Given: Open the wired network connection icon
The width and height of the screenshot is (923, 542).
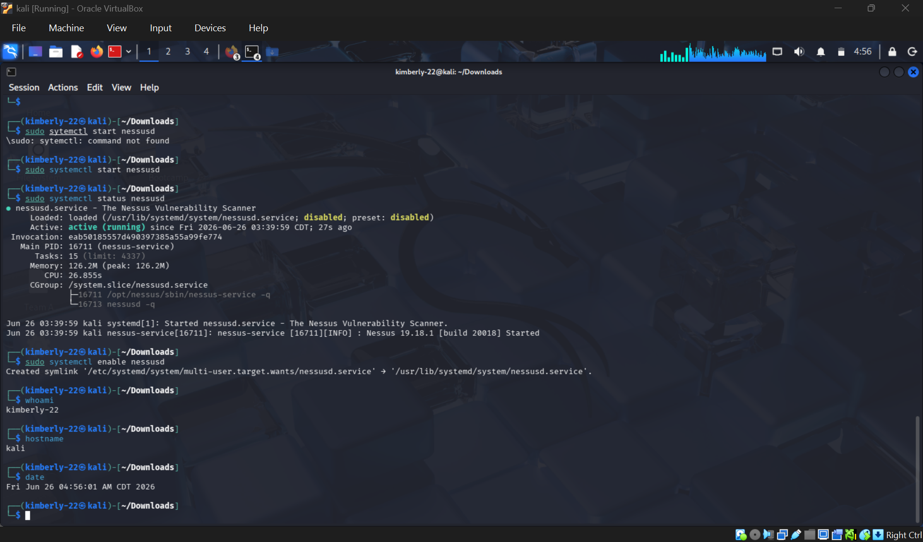Looking at the screenshot, I should click(x=777, y=51).
